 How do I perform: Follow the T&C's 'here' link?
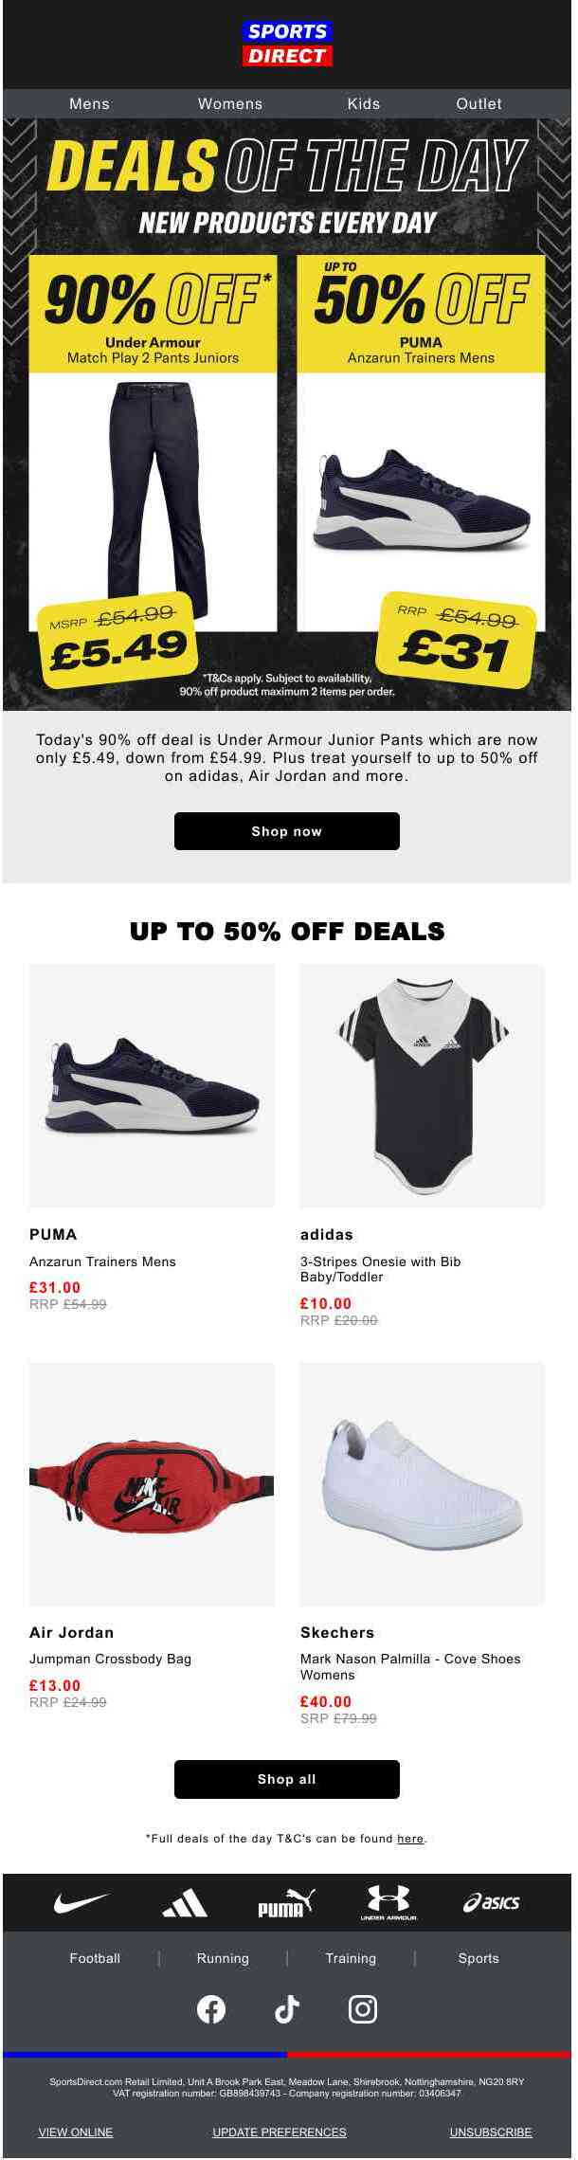click(410, 1839)
